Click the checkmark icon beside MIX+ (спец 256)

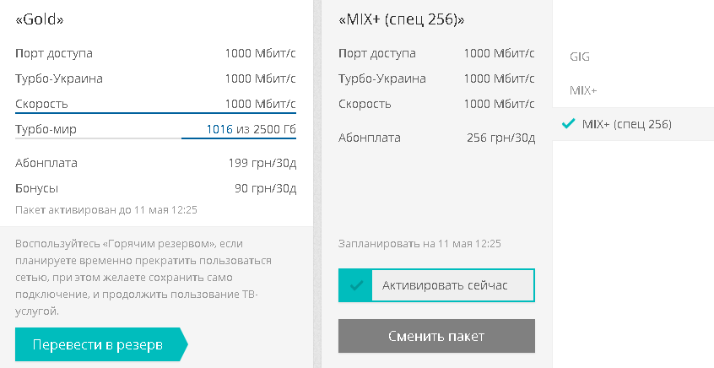[568, 124]
